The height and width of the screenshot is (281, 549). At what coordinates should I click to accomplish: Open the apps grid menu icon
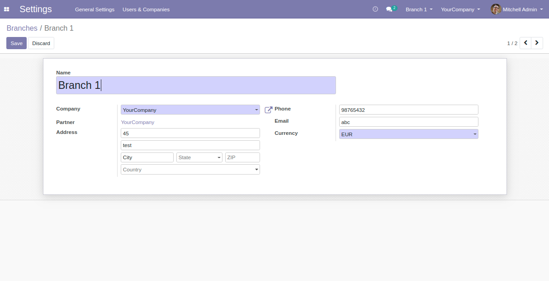(7, 9)
